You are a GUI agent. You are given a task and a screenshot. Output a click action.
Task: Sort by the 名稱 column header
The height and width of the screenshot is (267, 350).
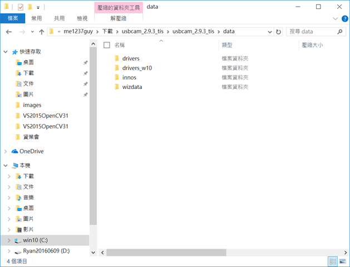[120, 45]
